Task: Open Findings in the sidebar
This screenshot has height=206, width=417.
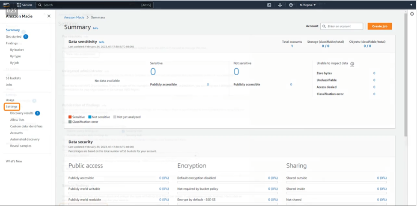Action: point(12,43)
